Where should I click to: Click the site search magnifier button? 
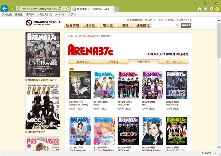click(177, 25)
